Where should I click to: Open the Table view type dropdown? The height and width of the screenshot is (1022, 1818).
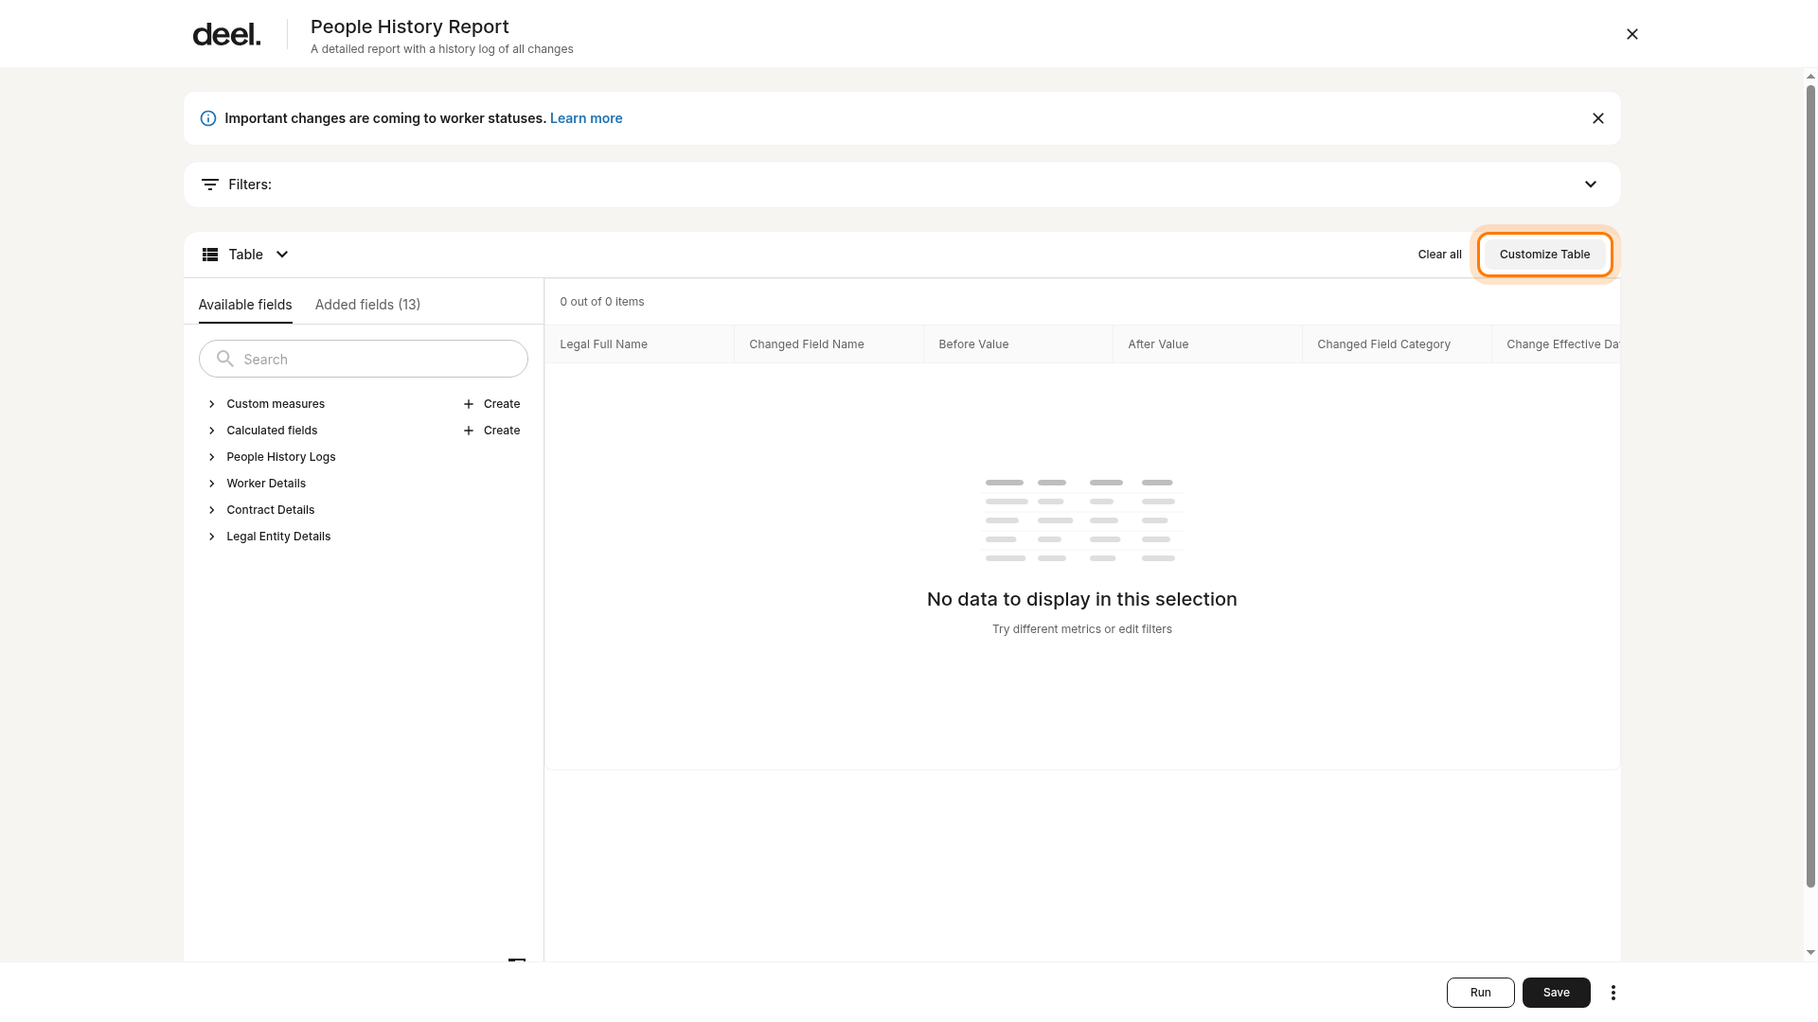pyautogui.click(x=282, y=255)
